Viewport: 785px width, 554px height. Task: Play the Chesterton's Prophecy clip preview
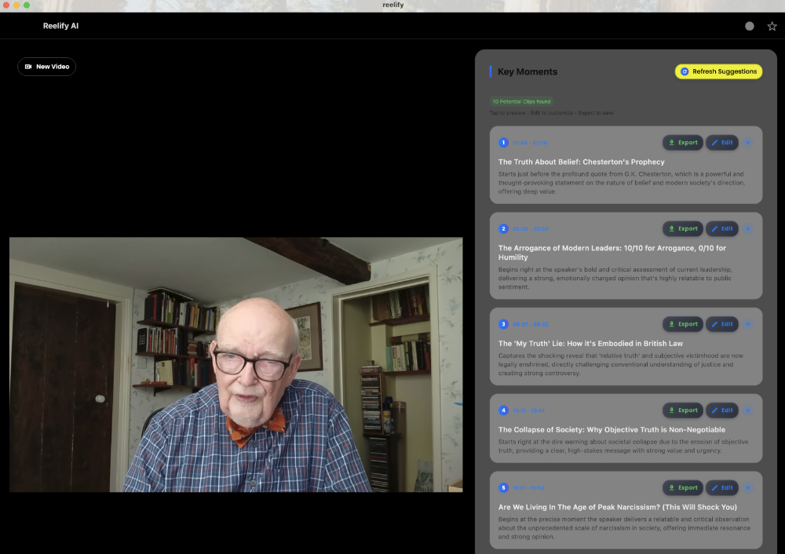coord(748,143)
